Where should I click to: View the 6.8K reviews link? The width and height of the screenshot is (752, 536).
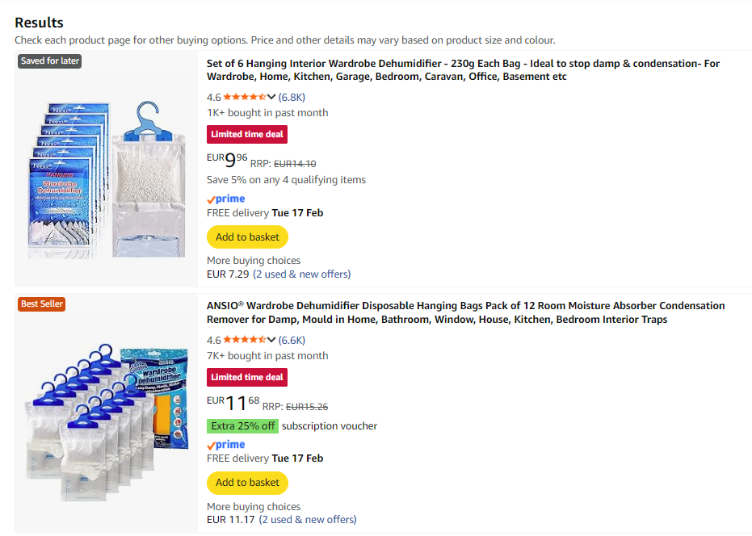coord(292,97)
